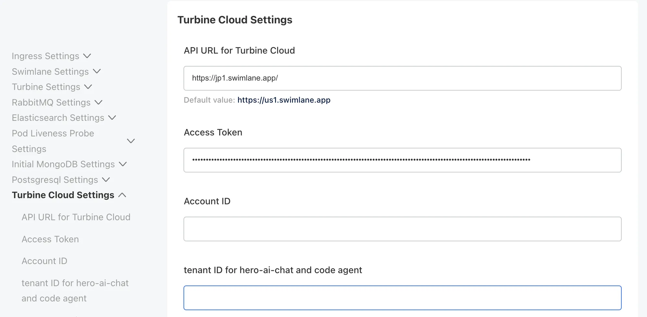647x317 pixels.
Task: Open Elasticsearch Settings in sidebar
Action: click(58, 118)
